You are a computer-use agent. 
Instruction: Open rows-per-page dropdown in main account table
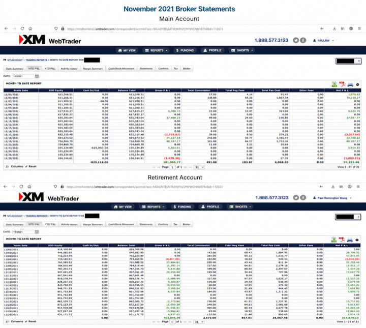(199, 167)
